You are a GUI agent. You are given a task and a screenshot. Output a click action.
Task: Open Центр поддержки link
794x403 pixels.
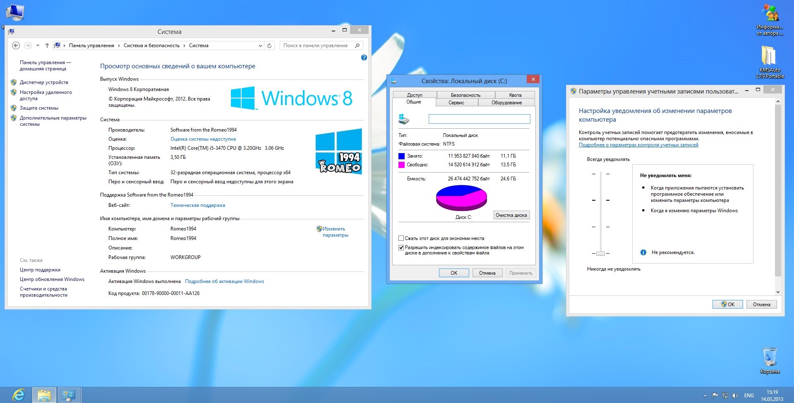(40, 270)
